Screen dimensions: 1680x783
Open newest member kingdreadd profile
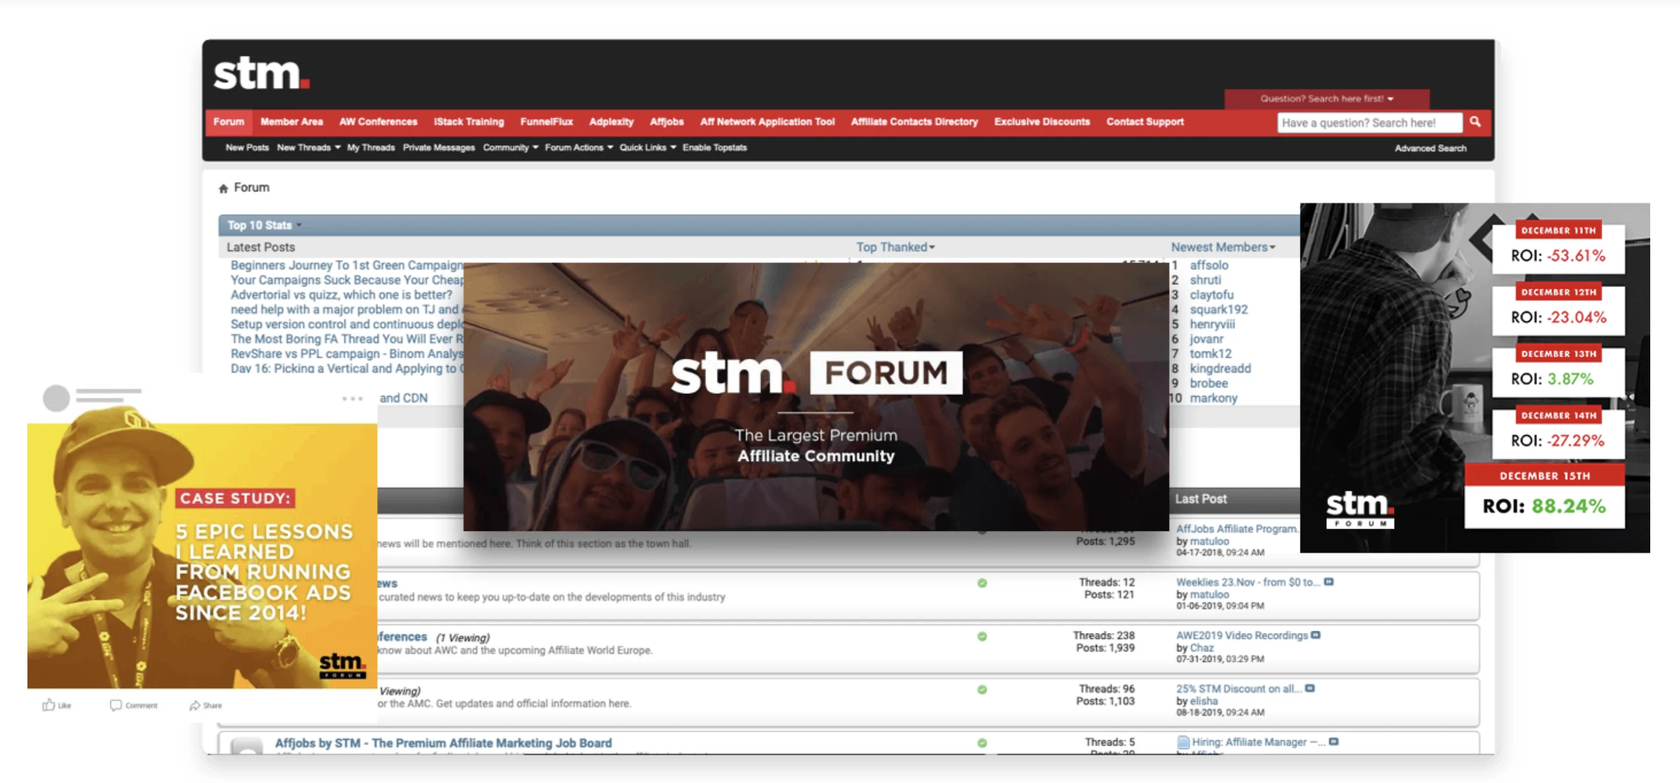[x=1219, y=369]
